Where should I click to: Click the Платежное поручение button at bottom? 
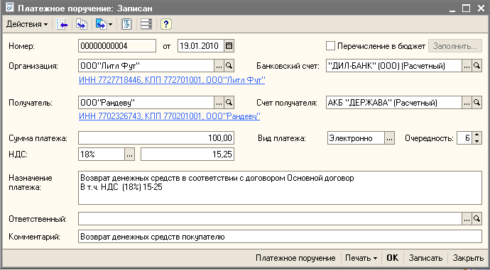295,258
